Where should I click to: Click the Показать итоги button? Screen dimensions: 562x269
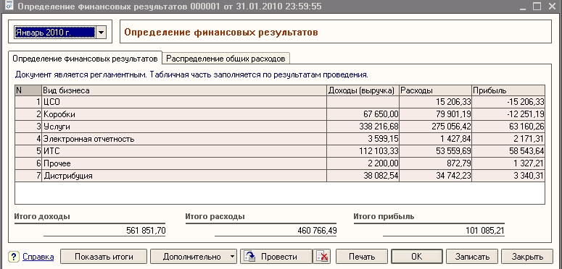tap(104, 257)
